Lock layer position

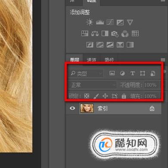105,96
